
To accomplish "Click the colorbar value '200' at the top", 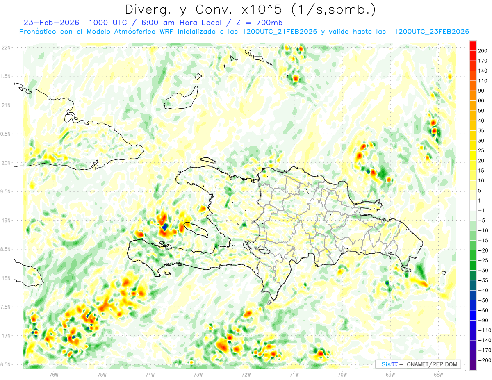I will click(483, 51).
